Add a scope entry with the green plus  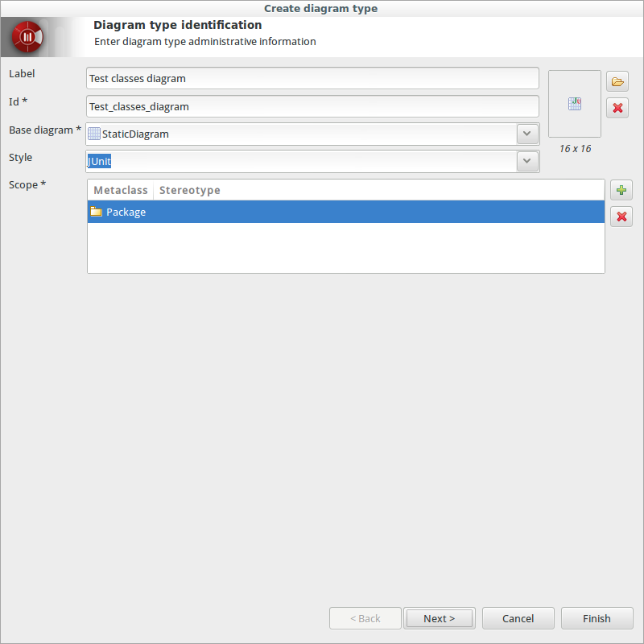[621, 191]
